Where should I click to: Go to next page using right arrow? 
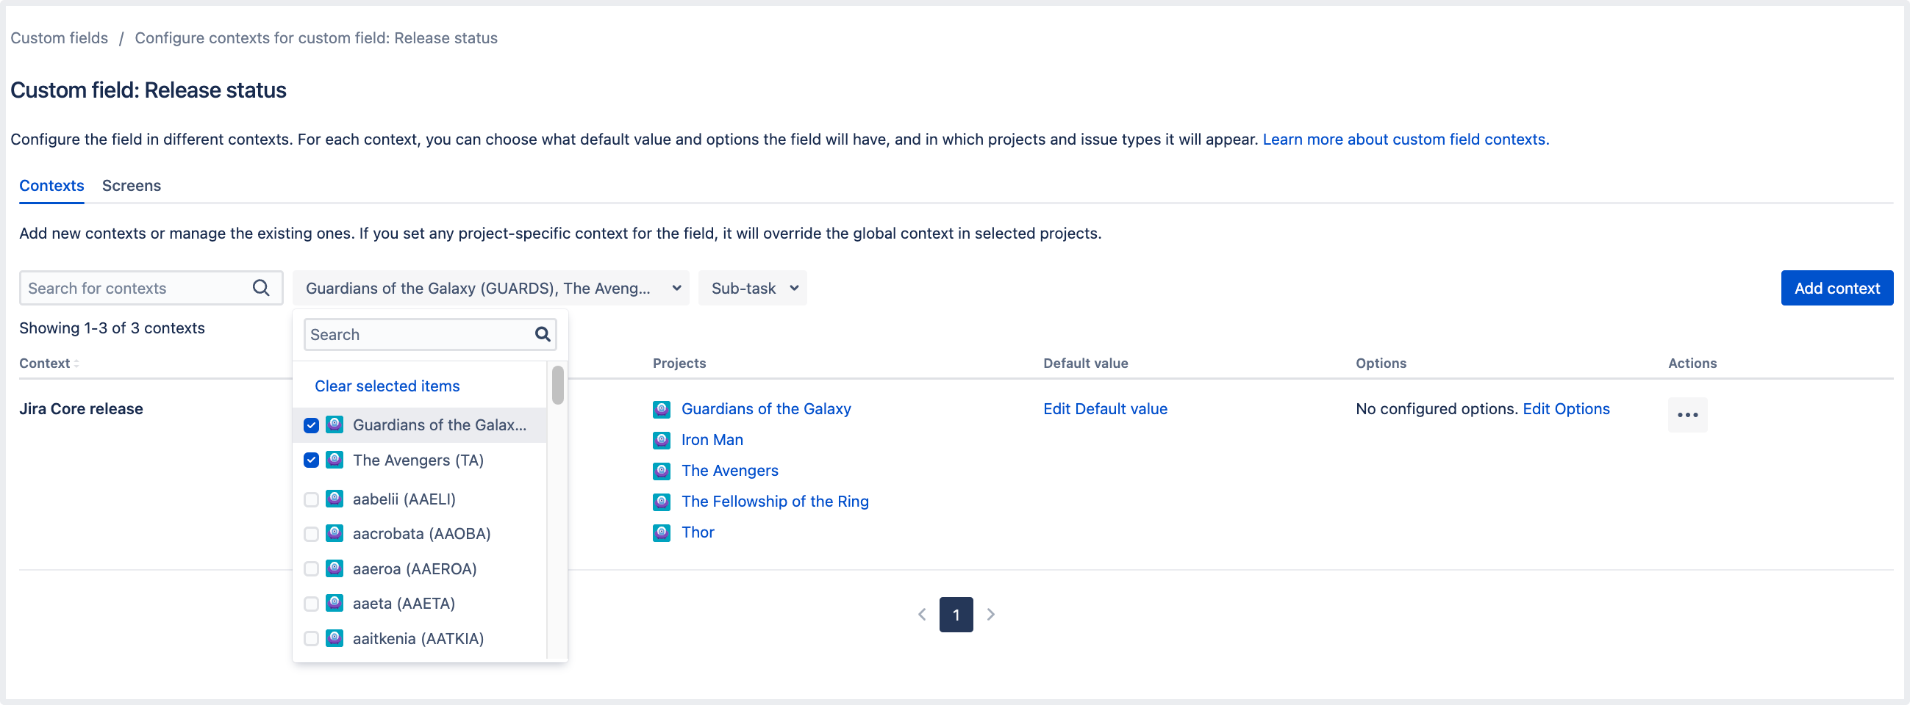tap(990, 614)
